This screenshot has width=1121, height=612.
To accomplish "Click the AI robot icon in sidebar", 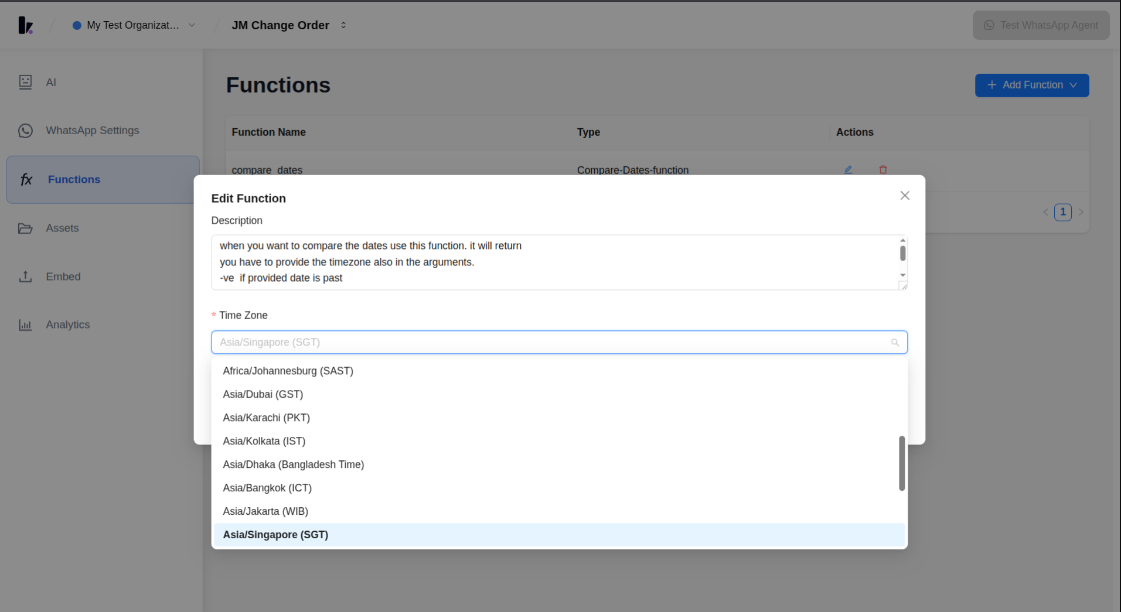I will (x=25, y=82).
